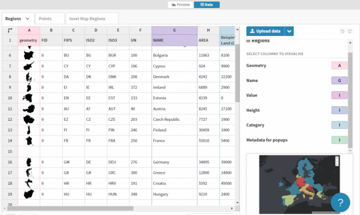The width and height of the screenshot is (360, 215).
Task: Click the Cyprus name cell
Action: 175,66
